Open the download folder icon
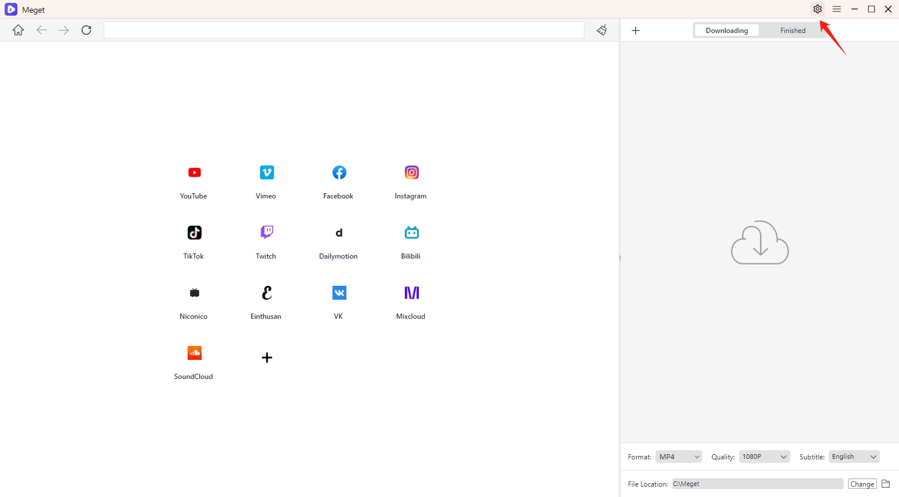The image size is (899, 497). pos(886,484)
